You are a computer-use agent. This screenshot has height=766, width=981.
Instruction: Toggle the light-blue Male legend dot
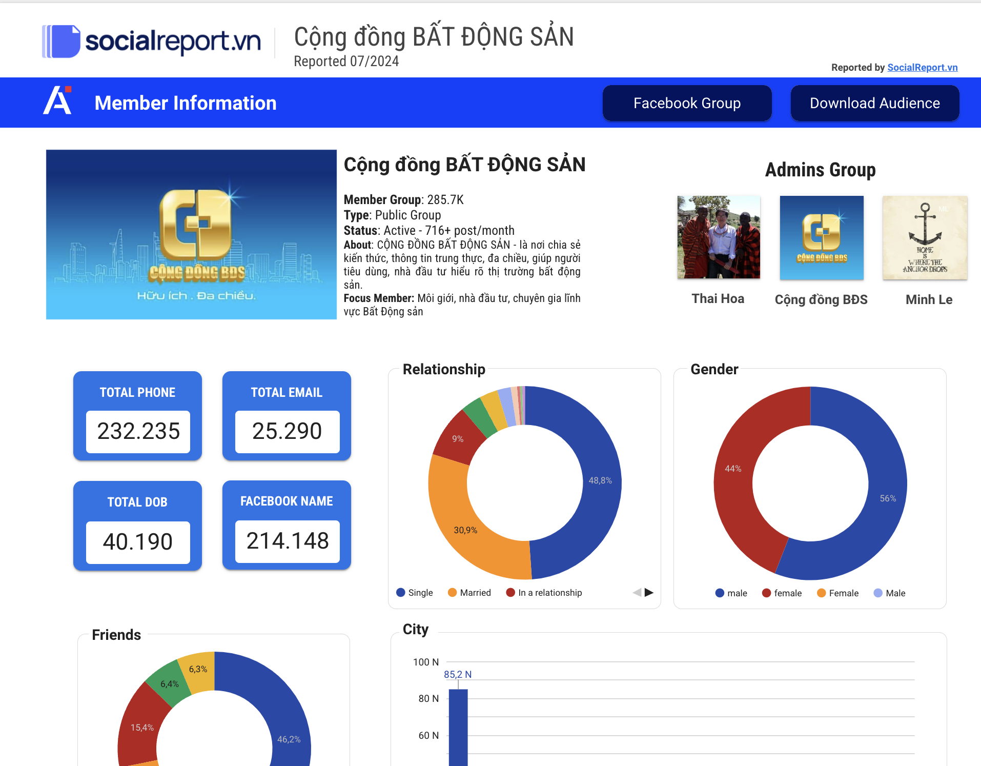(x=878, y=593)
